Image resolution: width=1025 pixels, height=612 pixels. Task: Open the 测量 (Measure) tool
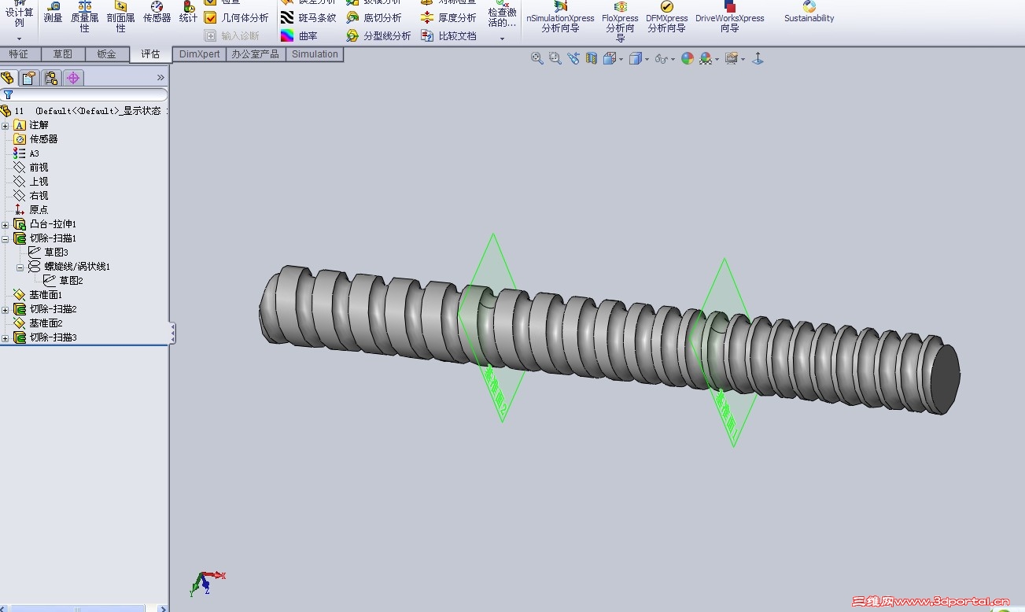pyautogui.click(x=53, y=13)
